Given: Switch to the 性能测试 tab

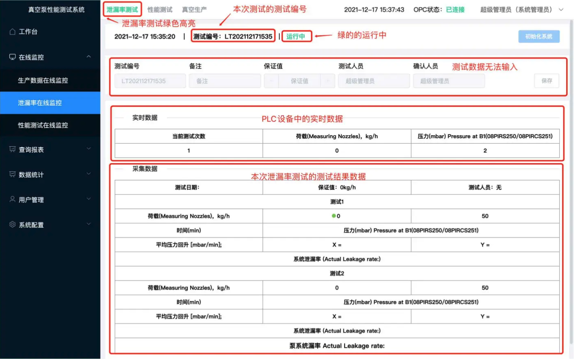Looking at the screenshot, I should tap(160, 9).
